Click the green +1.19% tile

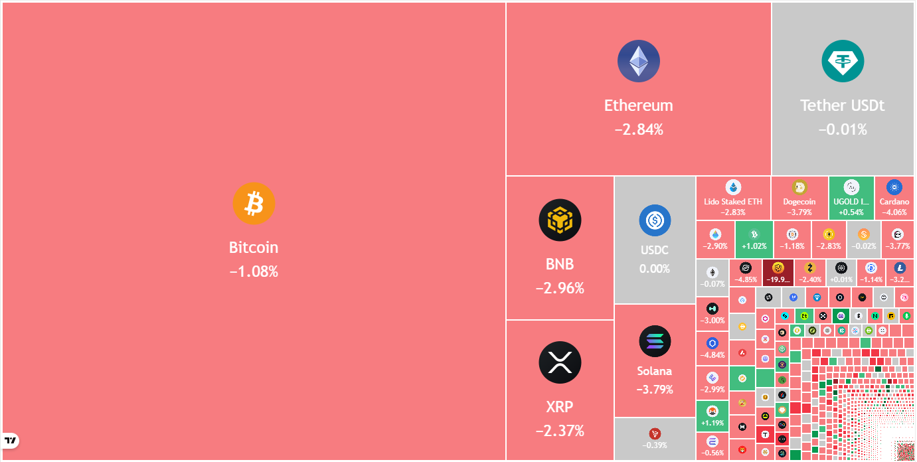tap(712, 416)
